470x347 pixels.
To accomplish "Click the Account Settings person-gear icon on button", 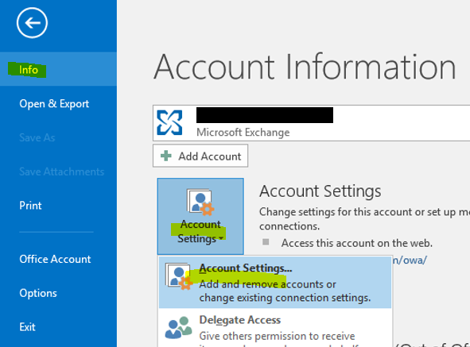I will click(x=200, y=202).
